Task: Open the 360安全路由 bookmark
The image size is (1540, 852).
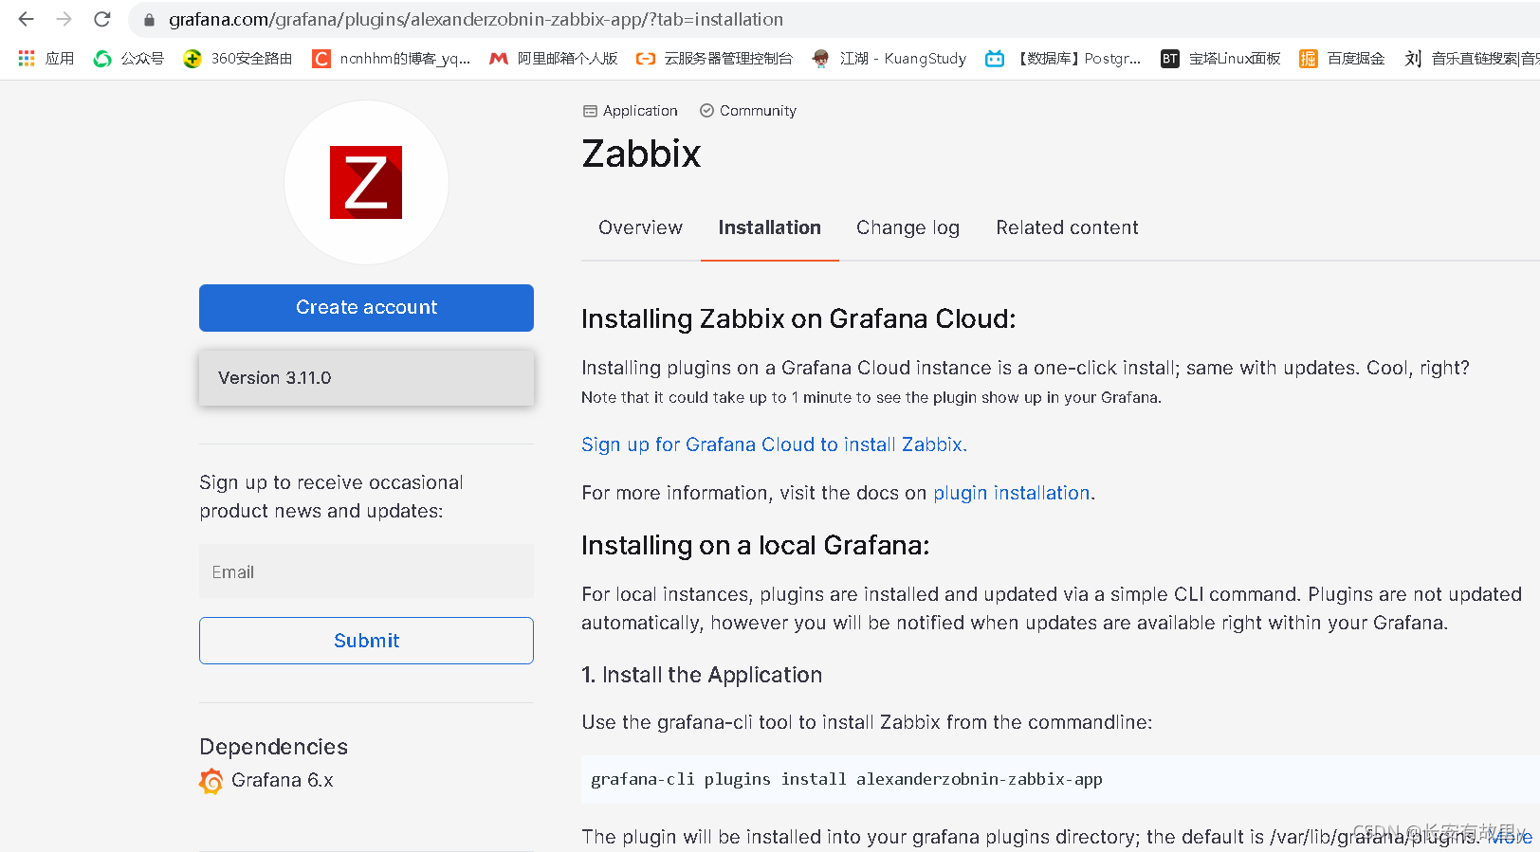Action: 238,59
